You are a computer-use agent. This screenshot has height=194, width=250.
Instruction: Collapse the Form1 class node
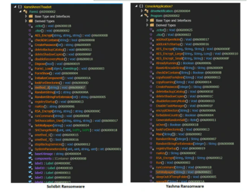20,12
